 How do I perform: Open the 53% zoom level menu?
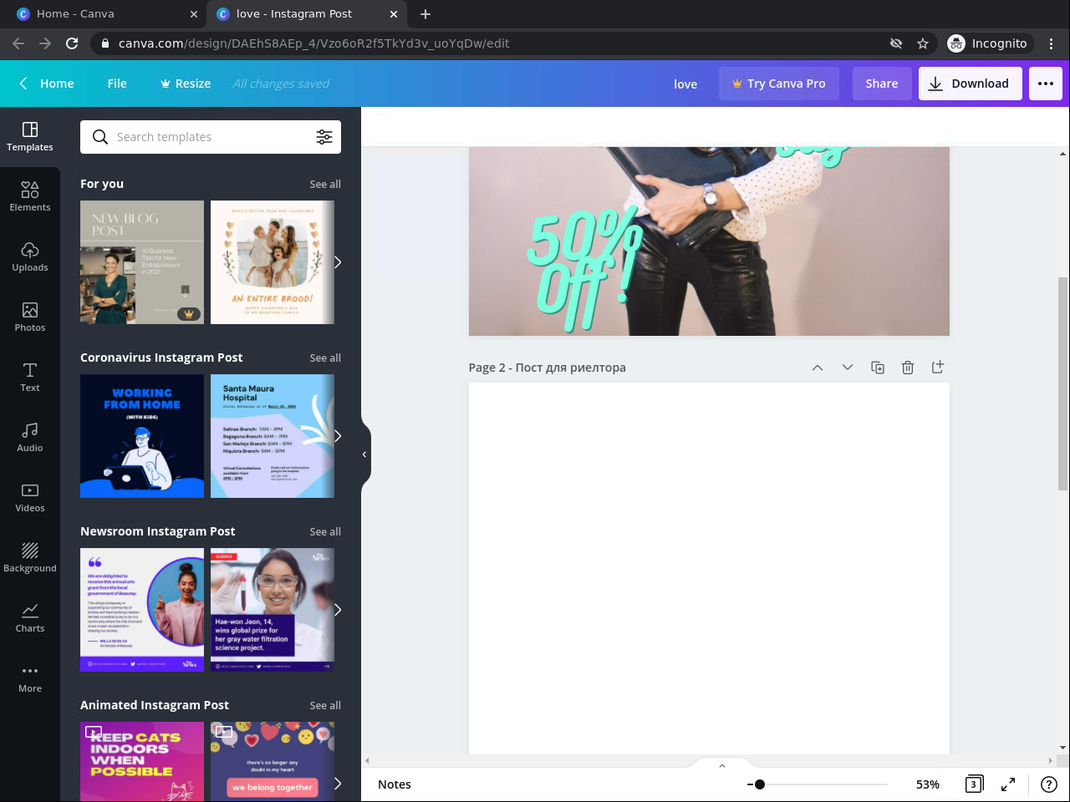pyautogui.click(x=928, y=784)
